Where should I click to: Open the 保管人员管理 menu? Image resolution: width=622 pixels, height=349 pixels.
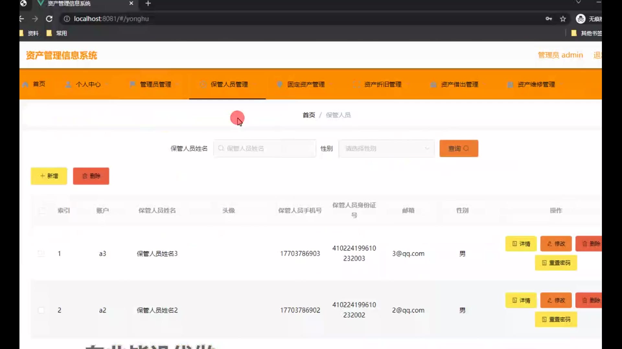tap(227, 84)
